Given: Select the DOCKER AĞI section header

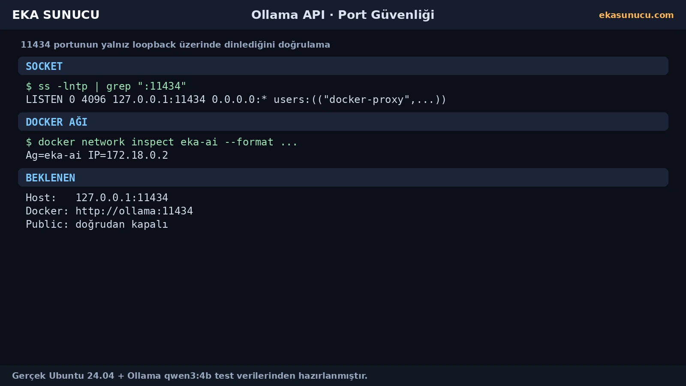Looking at the screenshot, I should 343,122.
